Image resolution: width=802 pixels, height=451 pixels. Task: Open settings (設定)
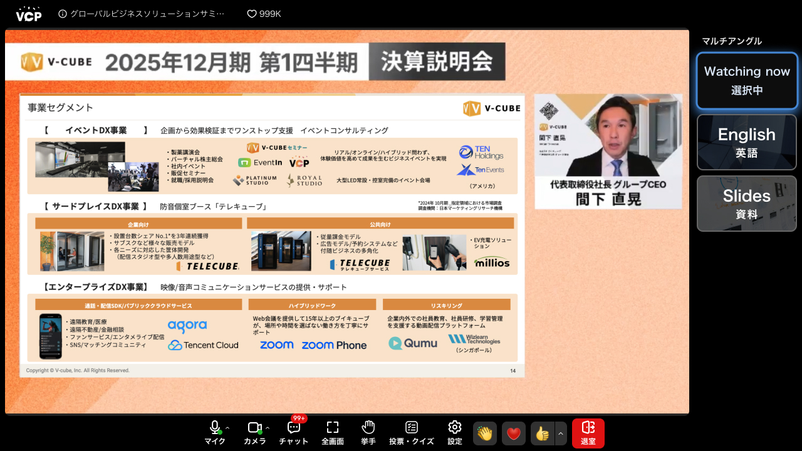pyautogui.click(x=455, y=432)
